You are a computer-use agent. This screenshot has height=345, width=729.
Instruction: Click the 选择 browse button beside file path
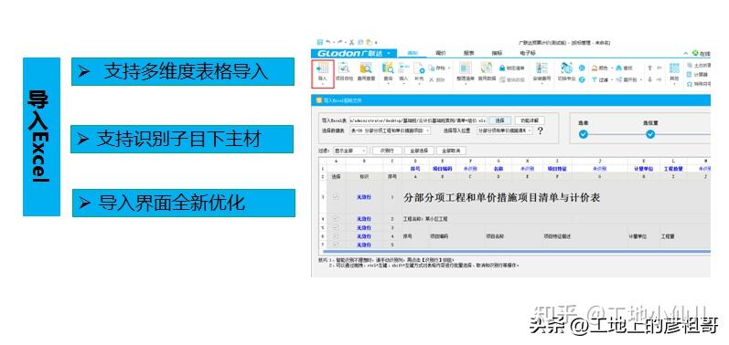[x=499, y=120]
